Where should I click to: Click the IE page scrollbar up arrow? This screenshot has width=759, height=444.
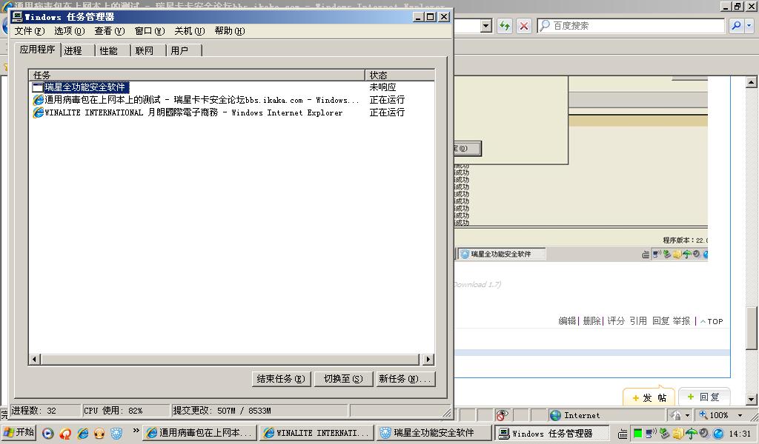pos(752,82)
